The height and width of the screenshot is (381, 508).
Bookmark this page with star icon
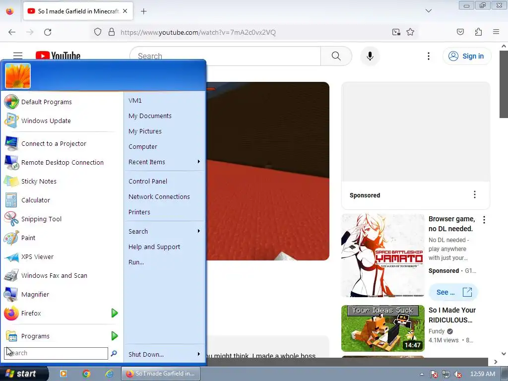coord(410,32)
